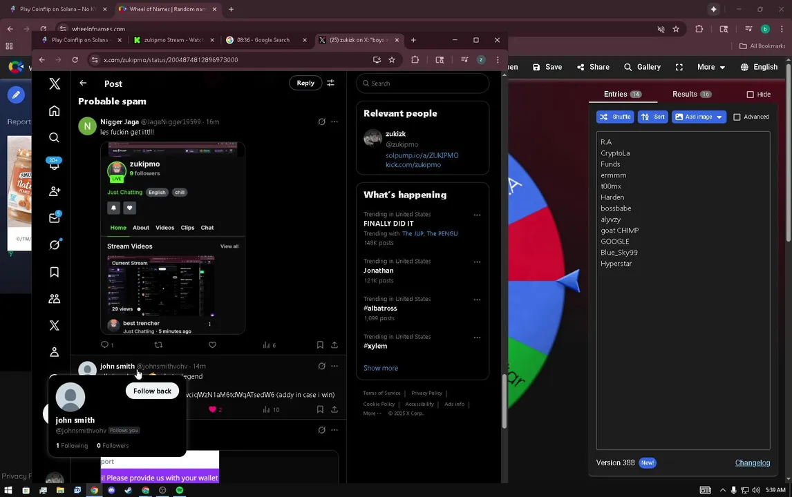Switch to the Results tab
The image size is (792, 497).
[x=692, y=95]
